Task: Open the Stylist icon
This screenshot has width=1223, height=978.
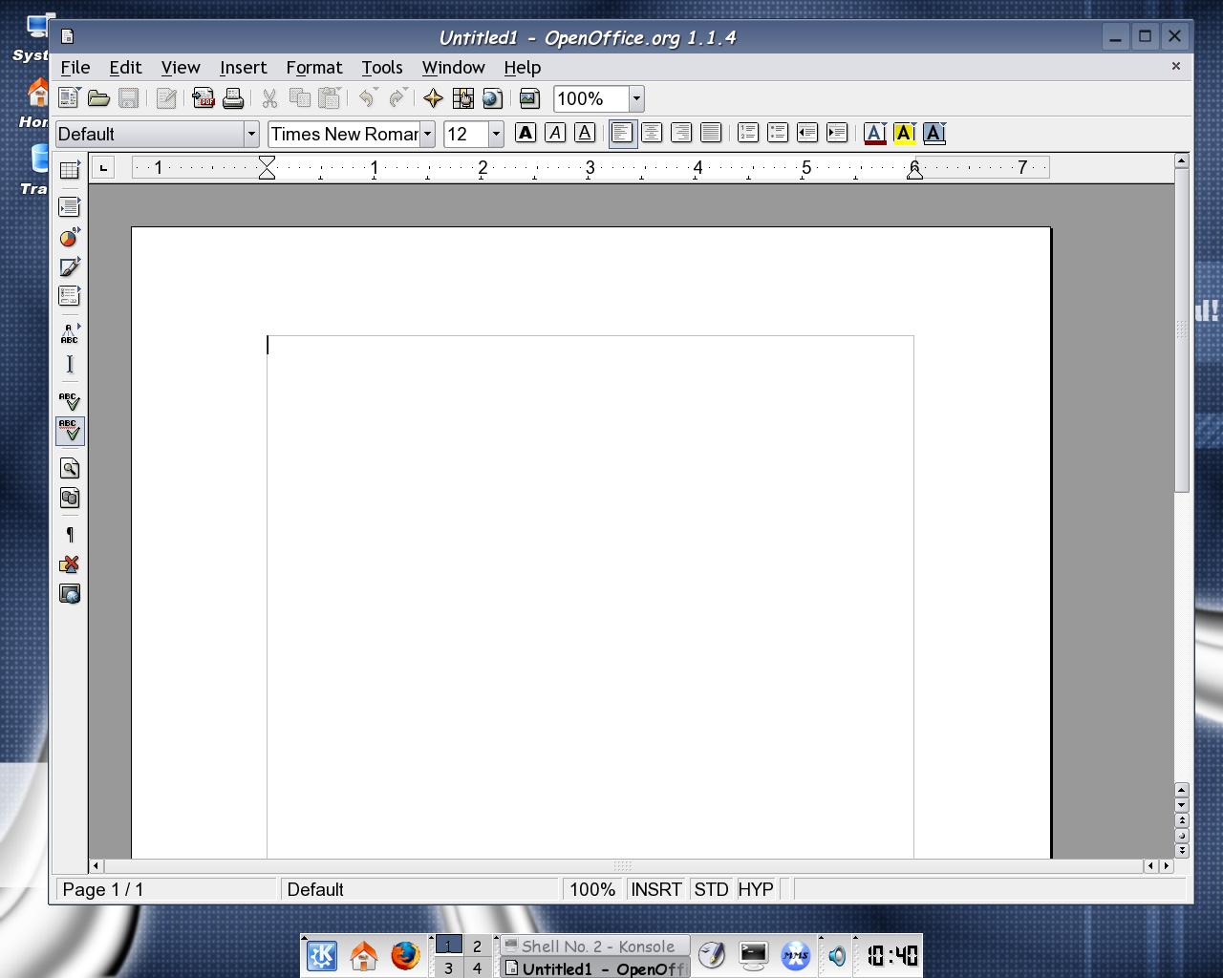Action: pos(462,98)
